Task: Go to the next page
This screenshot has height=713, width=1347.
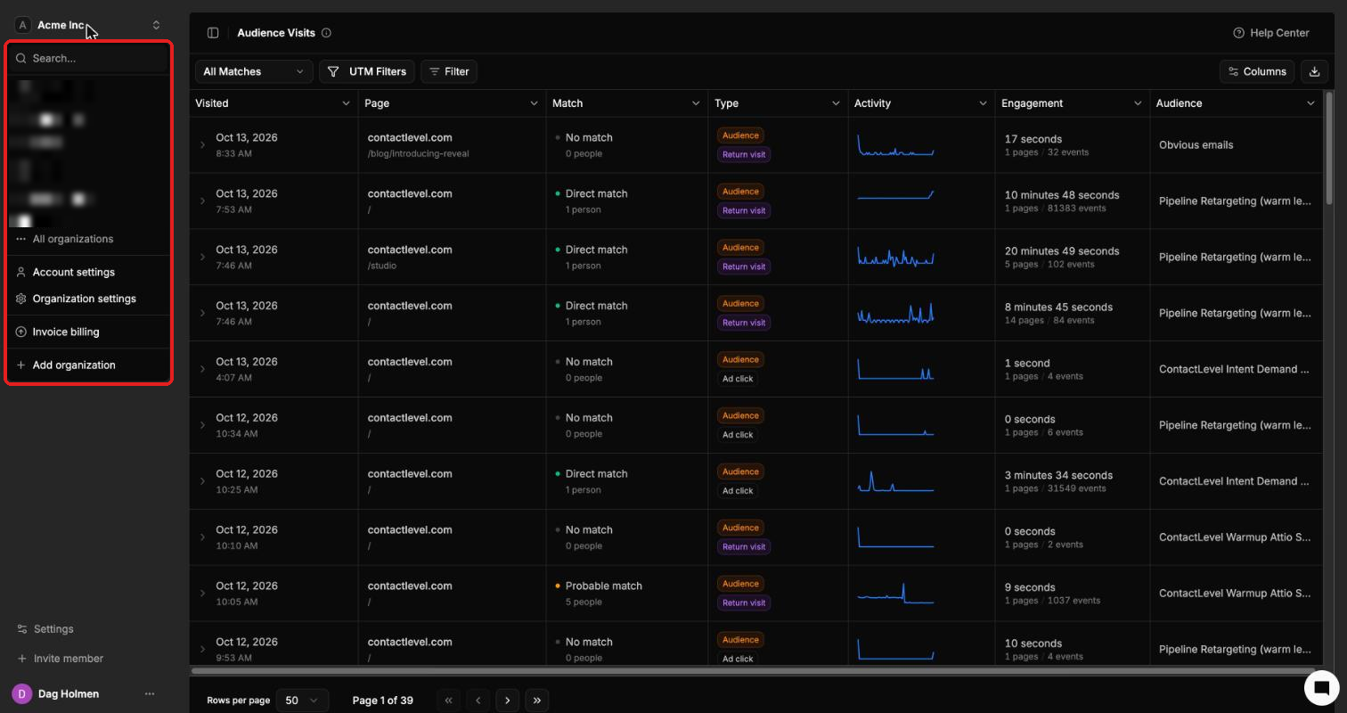Action: (x=507, y=701)
